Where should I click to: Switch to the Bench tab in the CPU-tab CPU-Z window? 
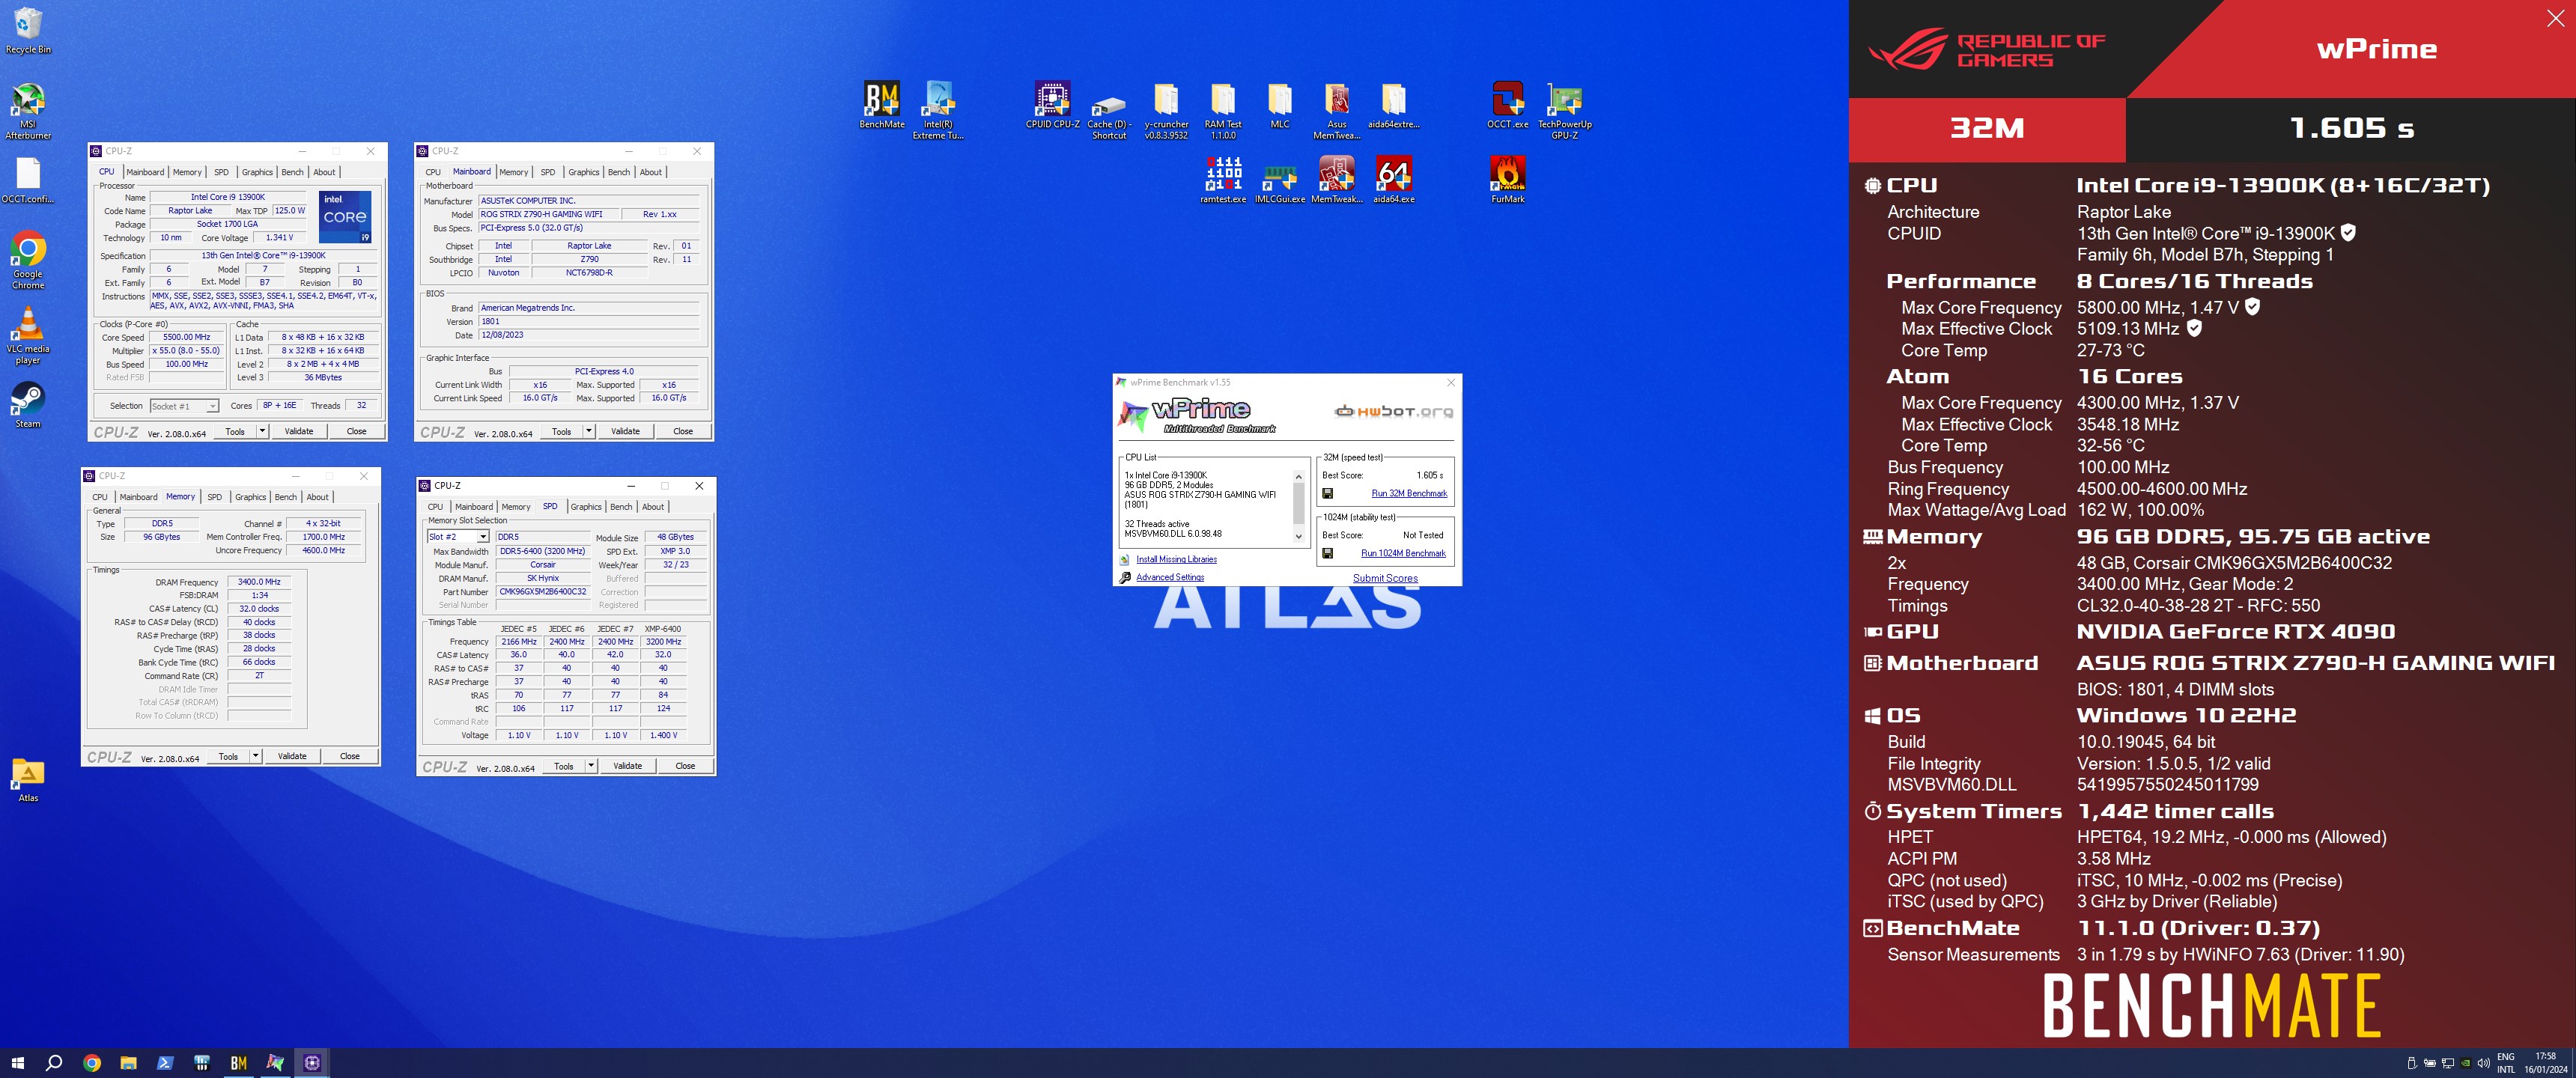[292, 172]
